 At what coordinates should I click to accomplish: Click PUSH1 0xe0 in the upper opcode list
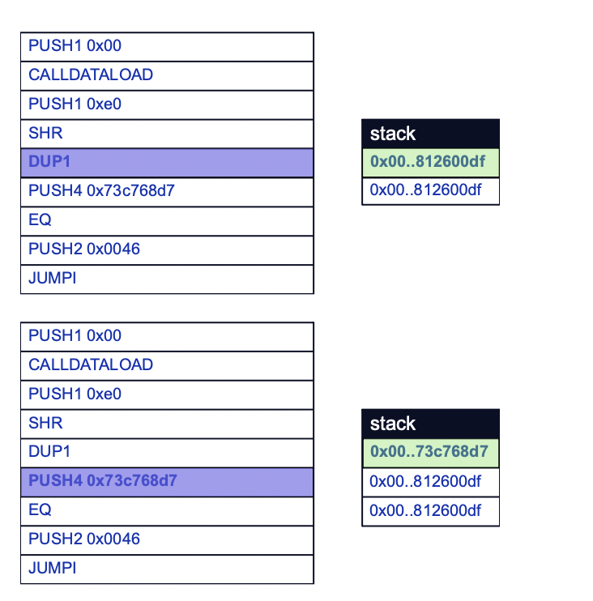click(x=166, y=104)
